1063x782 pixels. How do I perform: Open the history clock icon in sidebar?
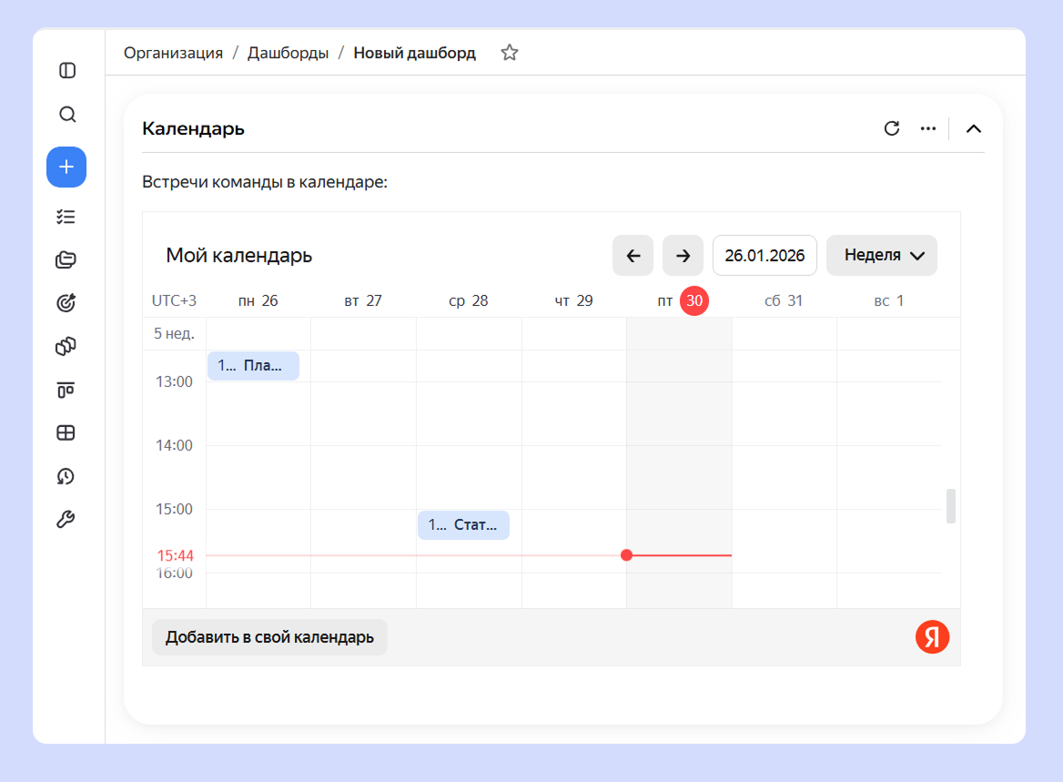pyautogui.click(x=66, y=476)
